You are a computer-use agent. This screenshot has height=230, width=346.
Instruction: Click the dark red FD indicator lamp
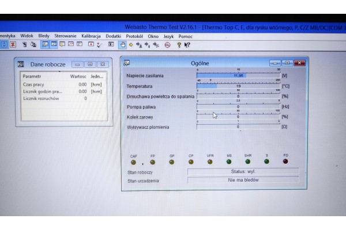[285, 162]
